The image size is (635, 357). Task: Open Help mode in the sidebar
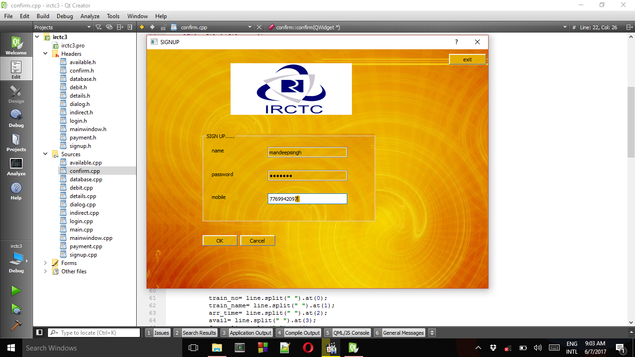pyautogui.click(x=16, y=191)
